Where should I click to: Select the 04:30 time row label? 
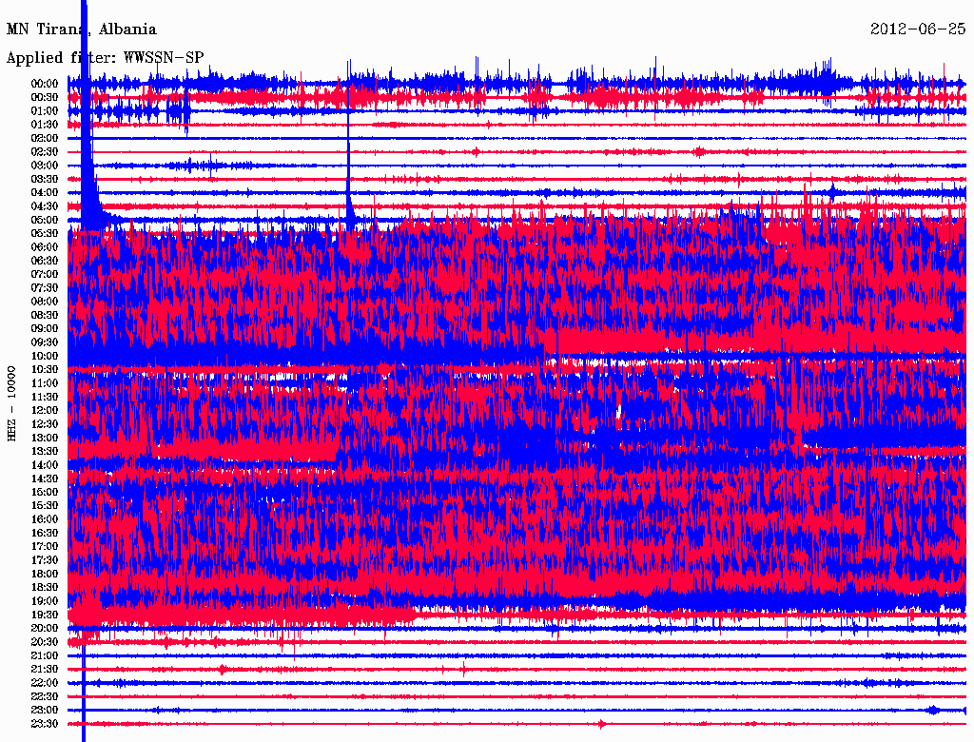(45, 206)
